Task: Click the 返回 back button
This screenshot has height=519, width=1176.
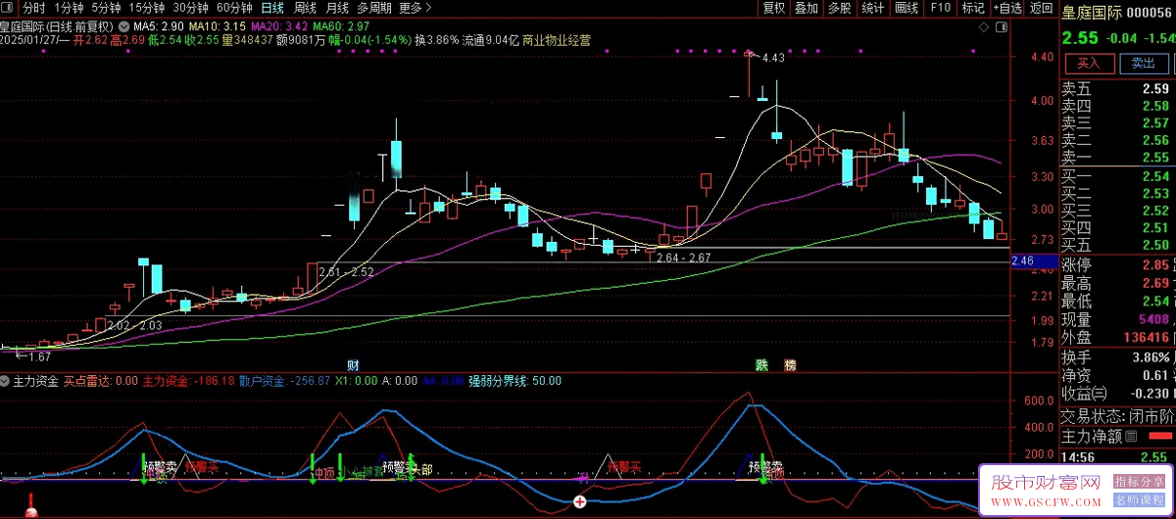Action: coord(1041,8)
